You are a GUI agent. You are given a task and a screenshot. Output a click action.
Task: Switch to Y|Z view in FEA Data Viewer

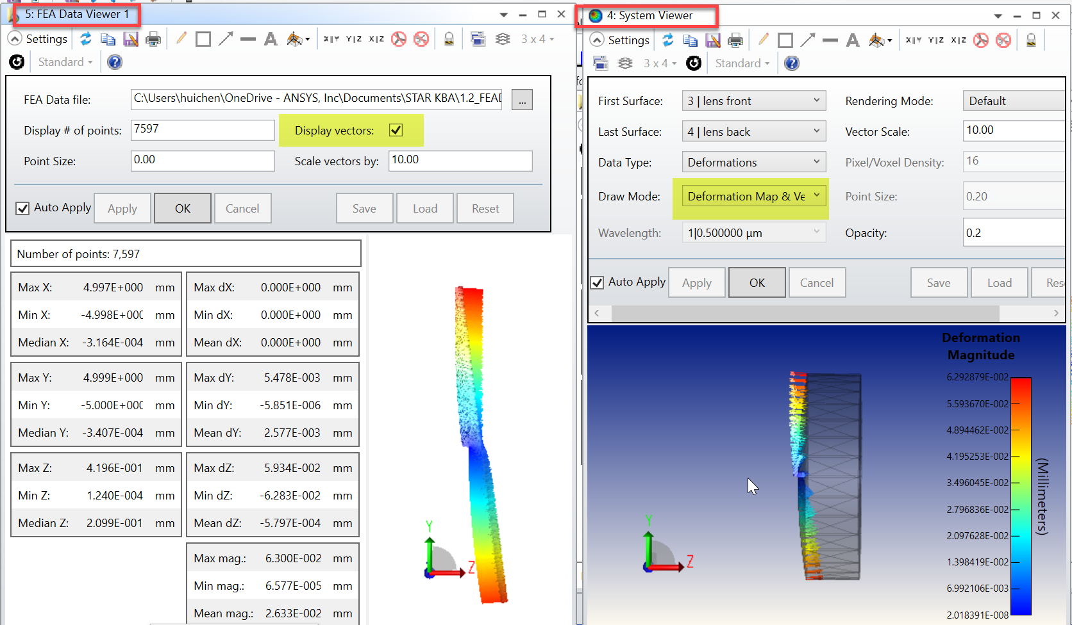point(354,39)
